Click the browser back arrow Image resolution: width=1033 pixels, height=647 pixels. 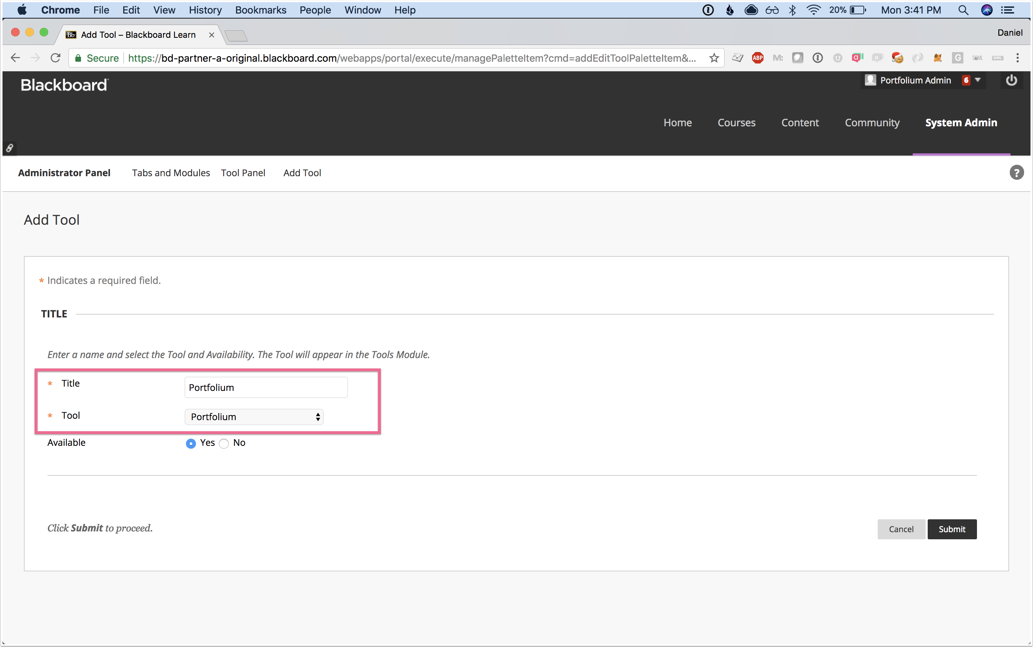pyautogui.click(x=15, y=58)
